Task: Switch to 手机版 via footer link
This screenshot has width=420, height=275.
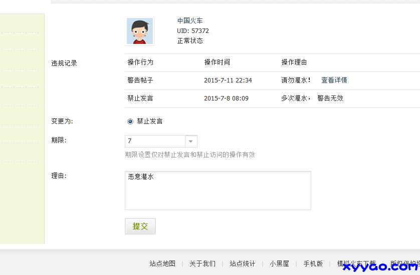Action: click(x=313, y=263)
